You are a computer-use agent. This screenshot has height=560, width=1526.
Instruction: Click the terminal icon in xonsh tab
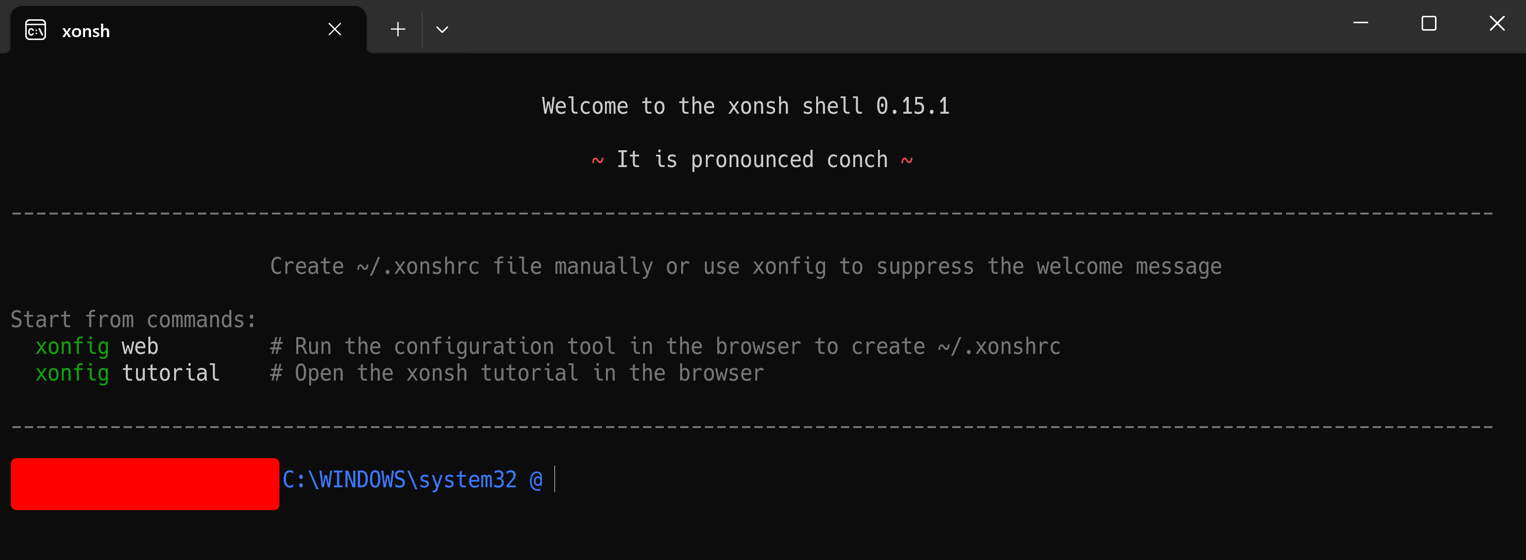point(36,30)
